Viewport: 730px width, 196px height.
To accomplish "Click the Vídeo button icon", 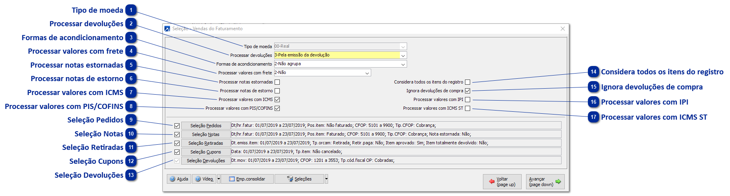I will coord(198,179).
